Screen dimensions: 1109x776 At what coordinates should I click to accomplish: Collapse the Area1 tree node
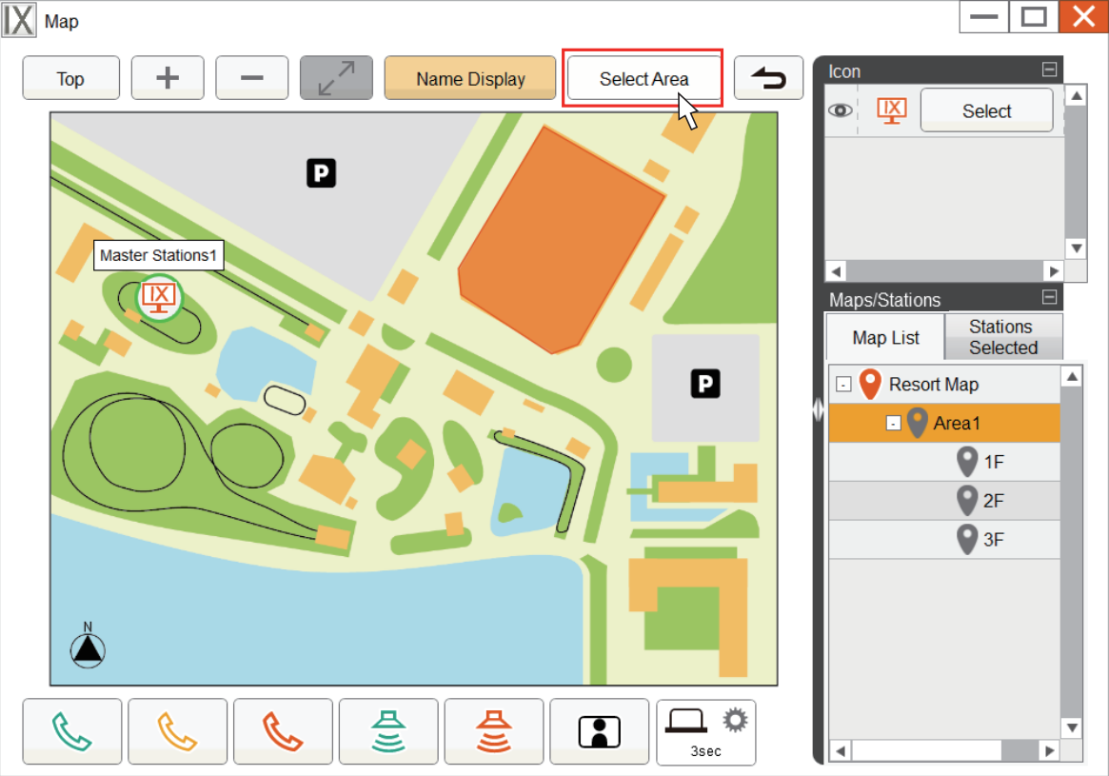893,424
